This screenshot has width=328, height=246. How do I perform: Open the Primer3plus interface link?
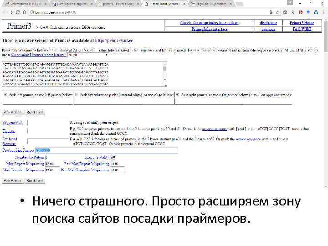tap(210, 29)
